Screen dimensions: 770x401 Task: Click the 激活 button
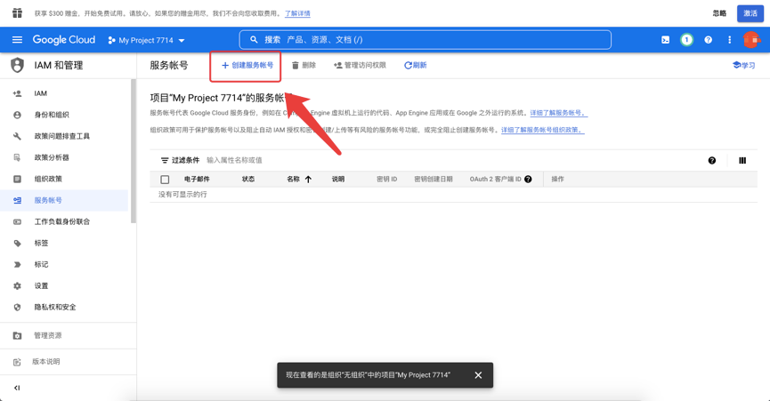pyautogui.click(x=750, y=13)
